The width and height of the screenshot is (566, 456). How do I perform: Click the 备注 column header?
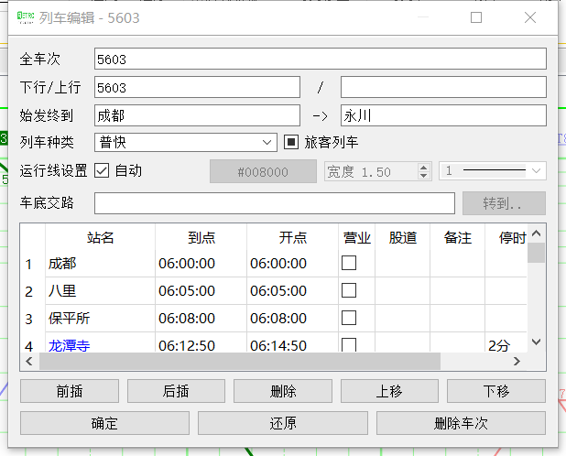tap(457, 237)
